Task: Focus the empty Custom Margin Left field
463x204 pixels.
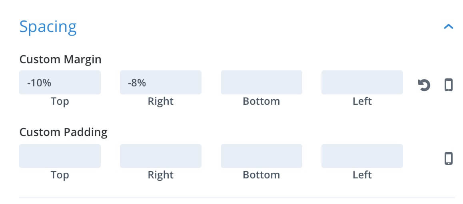Action: pos(362,82)
